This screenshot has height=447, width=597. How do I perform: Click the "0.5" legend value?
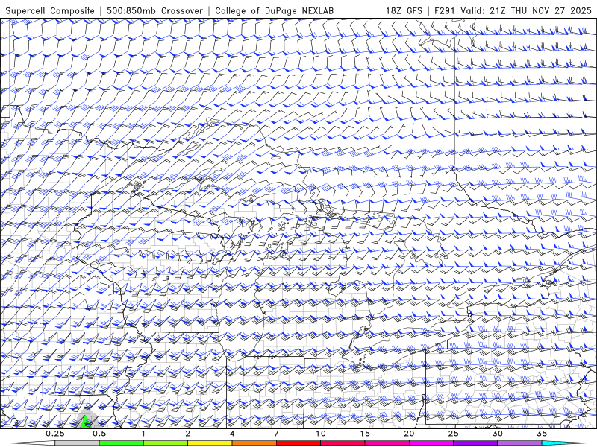pos(99,434)
